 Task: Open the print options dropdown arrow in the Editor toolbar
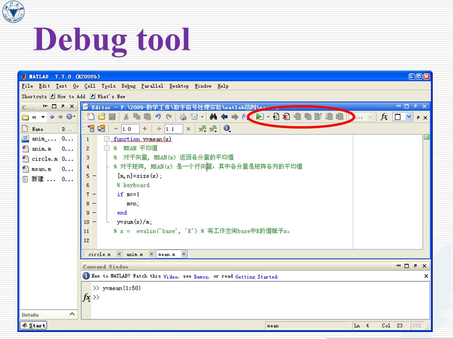tap(202, 117)
